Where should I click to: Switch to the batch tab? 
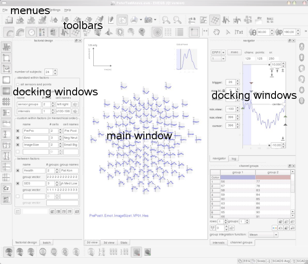click(47, 242)
